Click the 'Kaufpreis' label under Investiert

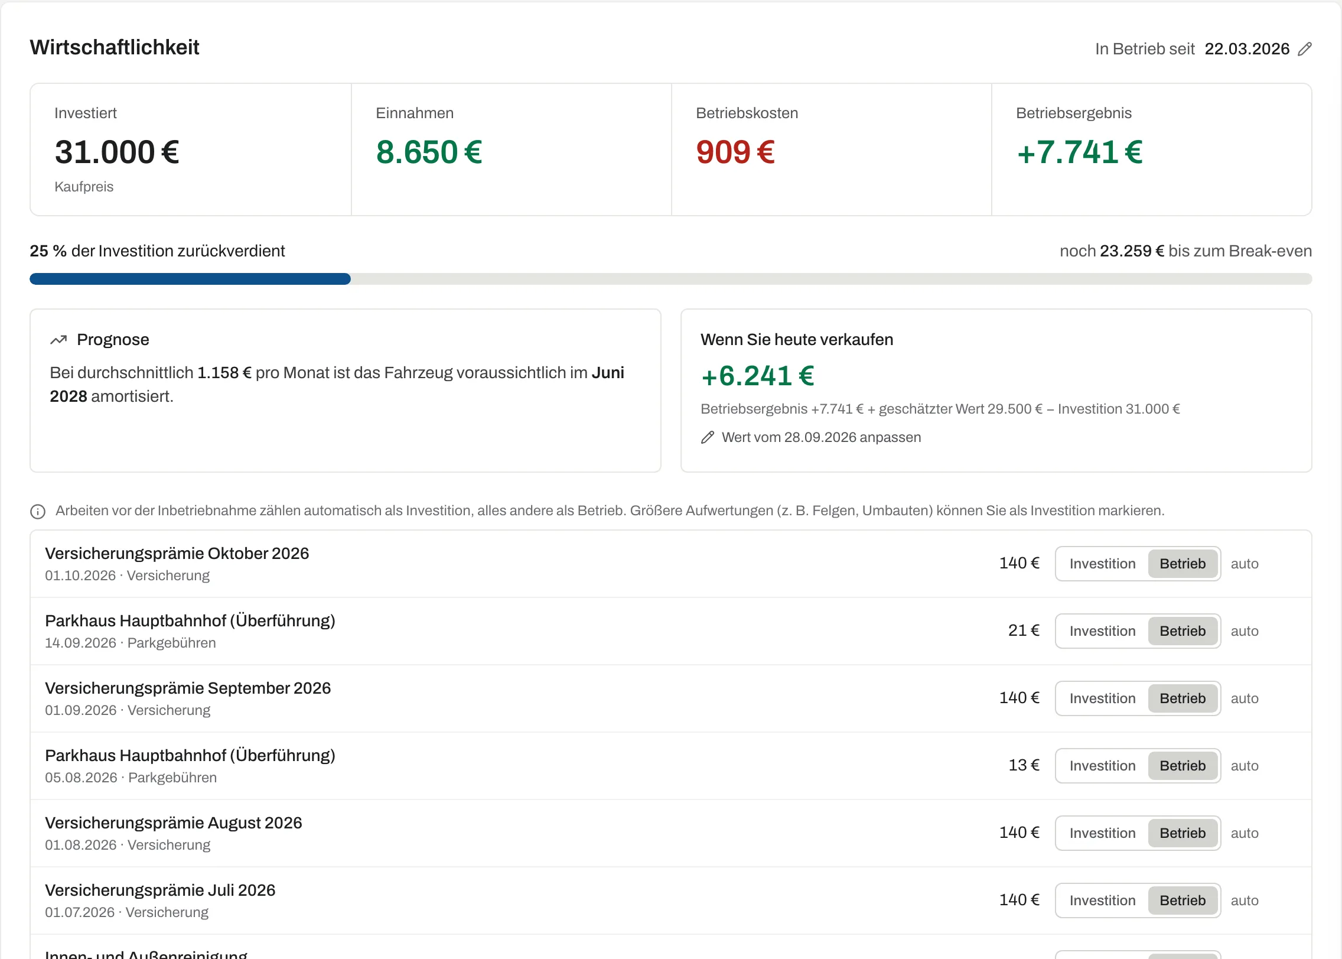(84, 187)
